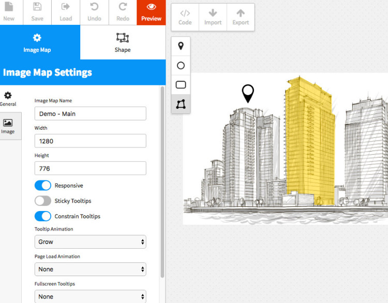Enable the Sticky Tooltips toggle
This screenshot has width=388, height=303.
click(43, 201)
